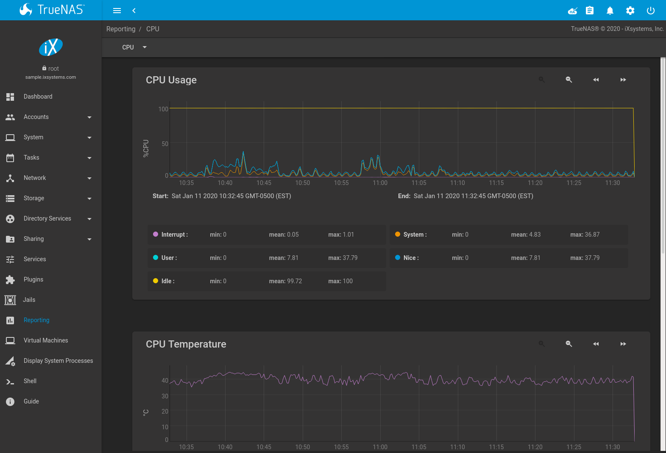Open the task manager clipboard icon
The height and width of the screenshot is (453, 666).
(590, 11)
